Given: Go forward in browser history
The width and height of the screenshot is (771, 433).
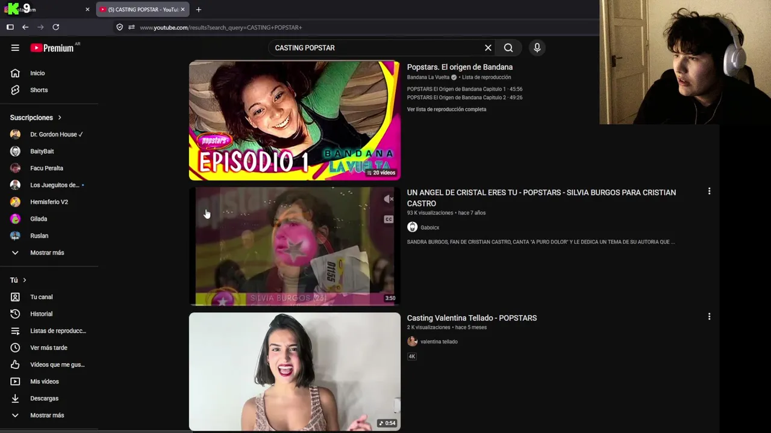Looking at the screenshot, I should coord(40,27).
